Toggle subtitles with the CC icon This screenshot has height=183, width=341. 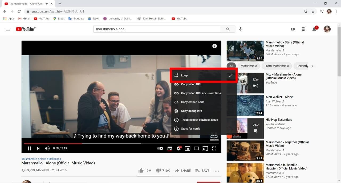(x=170, y=148)
